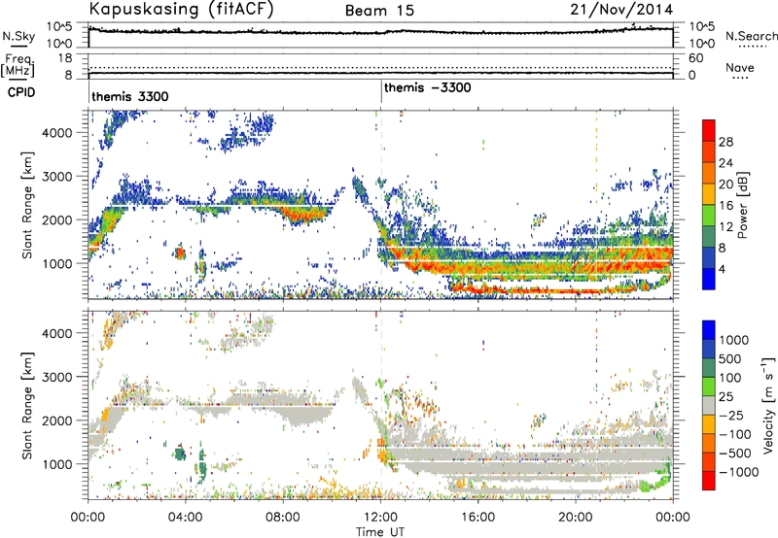Click the blue top of the Velocity color bar
778x538 pixels.
pos(709,329)
